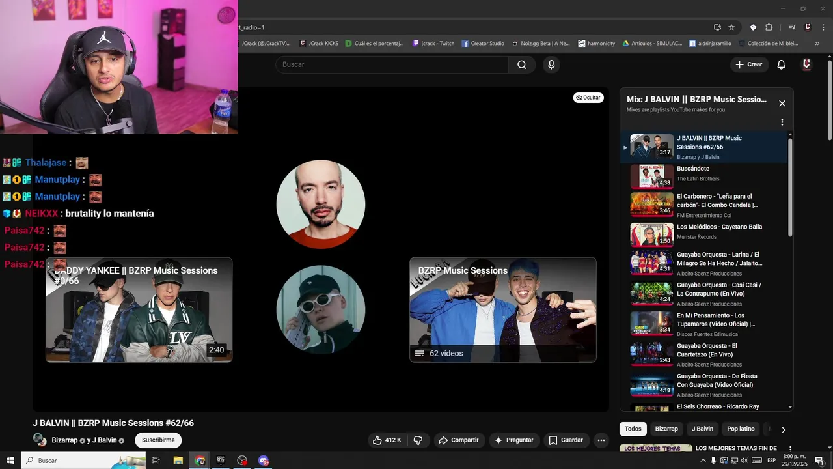
Task: Click the touch keyboard tray icon
Action: 757,461
